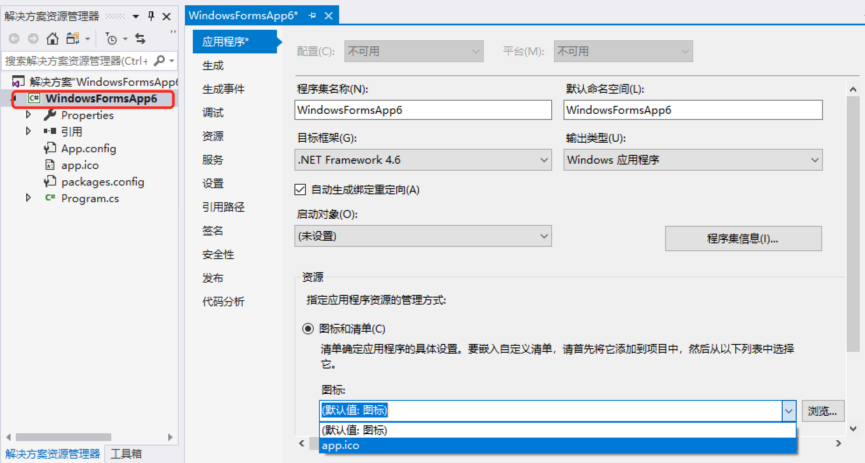Toggle 自动生成绑定重定向 checkbox
Viewport: 865px width, 463px height.
click(300, 189)
